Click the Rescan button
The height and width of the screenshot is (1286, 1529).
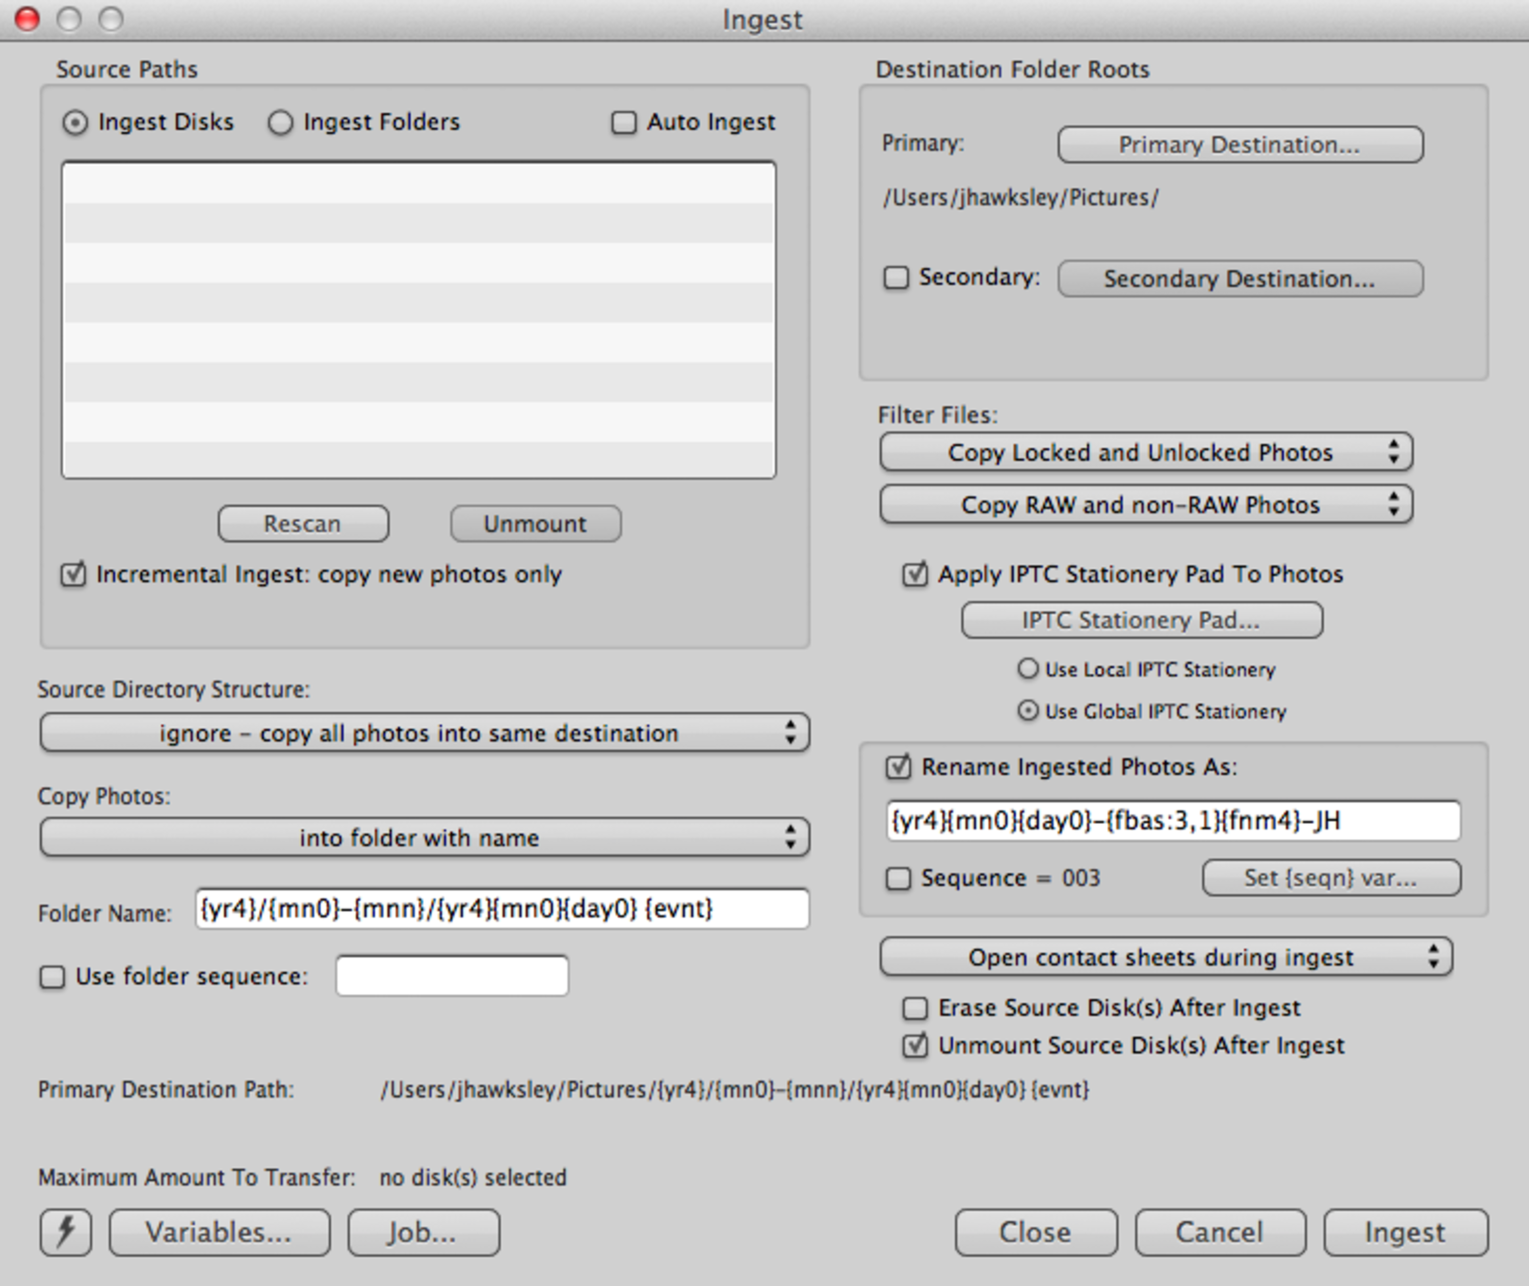[302, 523]
